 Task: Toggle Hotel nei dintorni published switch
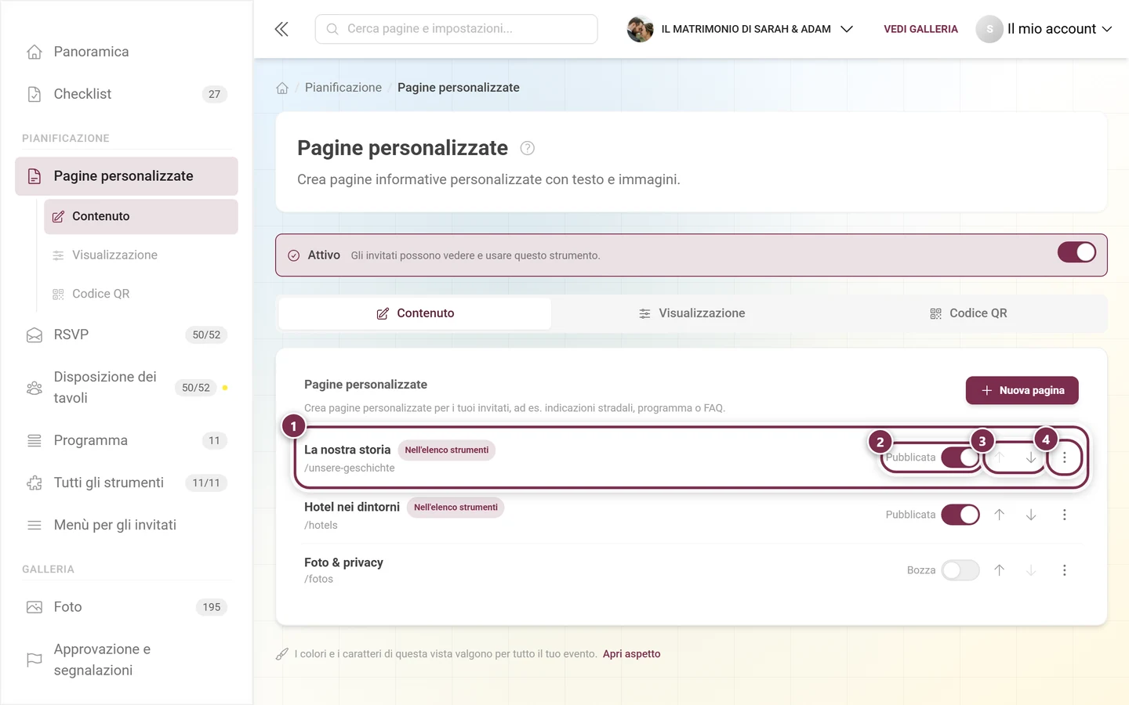coord(960,515)
